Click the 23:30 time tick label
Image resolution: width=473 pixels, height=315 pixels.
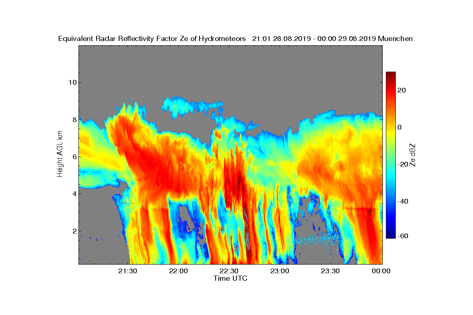point(331,271)
